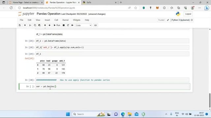This screenshot has height=118, width=211.
Task: Restart the kernel icon
Action: pos(68,25)
